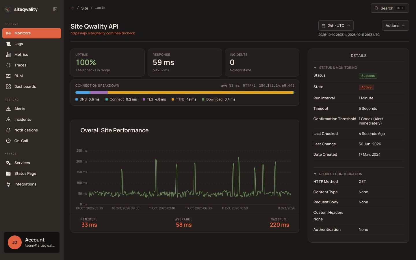The image size is (416, 260).
Task: Click the Site breadcrumb link
Action: coord(85,8)
